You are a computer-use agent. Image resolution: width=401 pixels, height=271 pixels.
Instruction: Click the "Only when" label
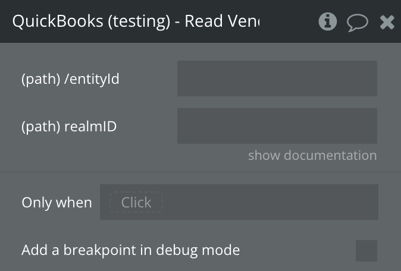coord(57,203)
